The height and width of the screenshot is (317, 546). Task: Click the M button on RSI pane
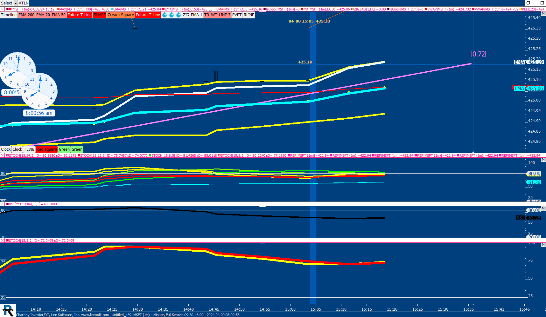coord(543,208)
